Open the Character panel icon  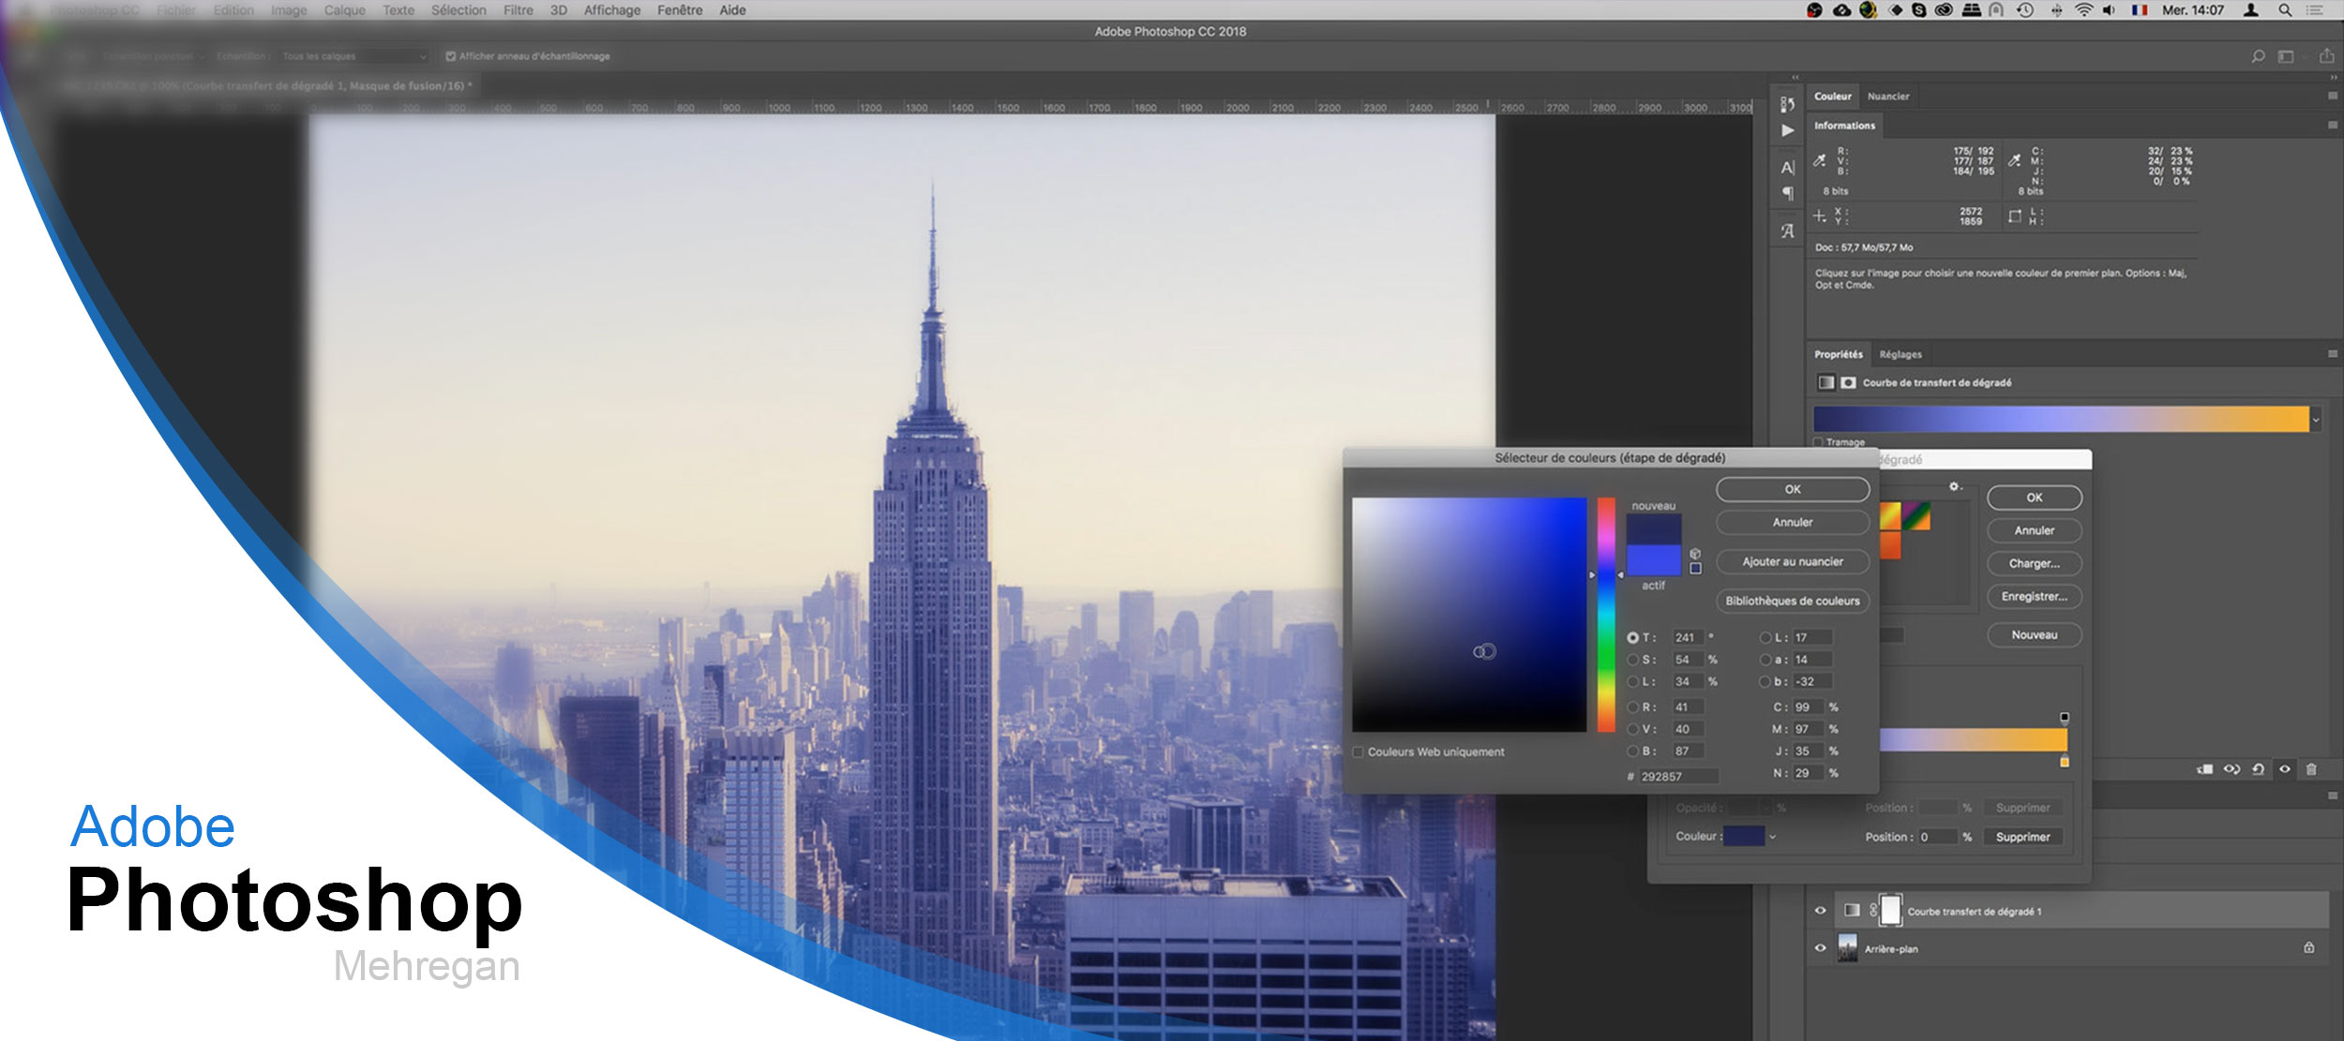pyautogui.click(x=1787, y=168)
